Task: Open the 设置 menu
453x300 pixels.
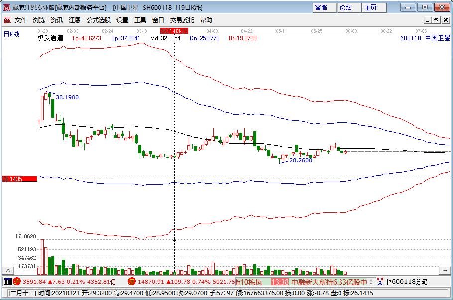Action: point(122,20)
